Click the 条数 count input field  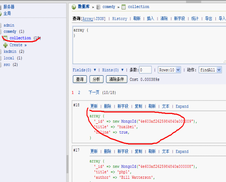click(145, 70)
